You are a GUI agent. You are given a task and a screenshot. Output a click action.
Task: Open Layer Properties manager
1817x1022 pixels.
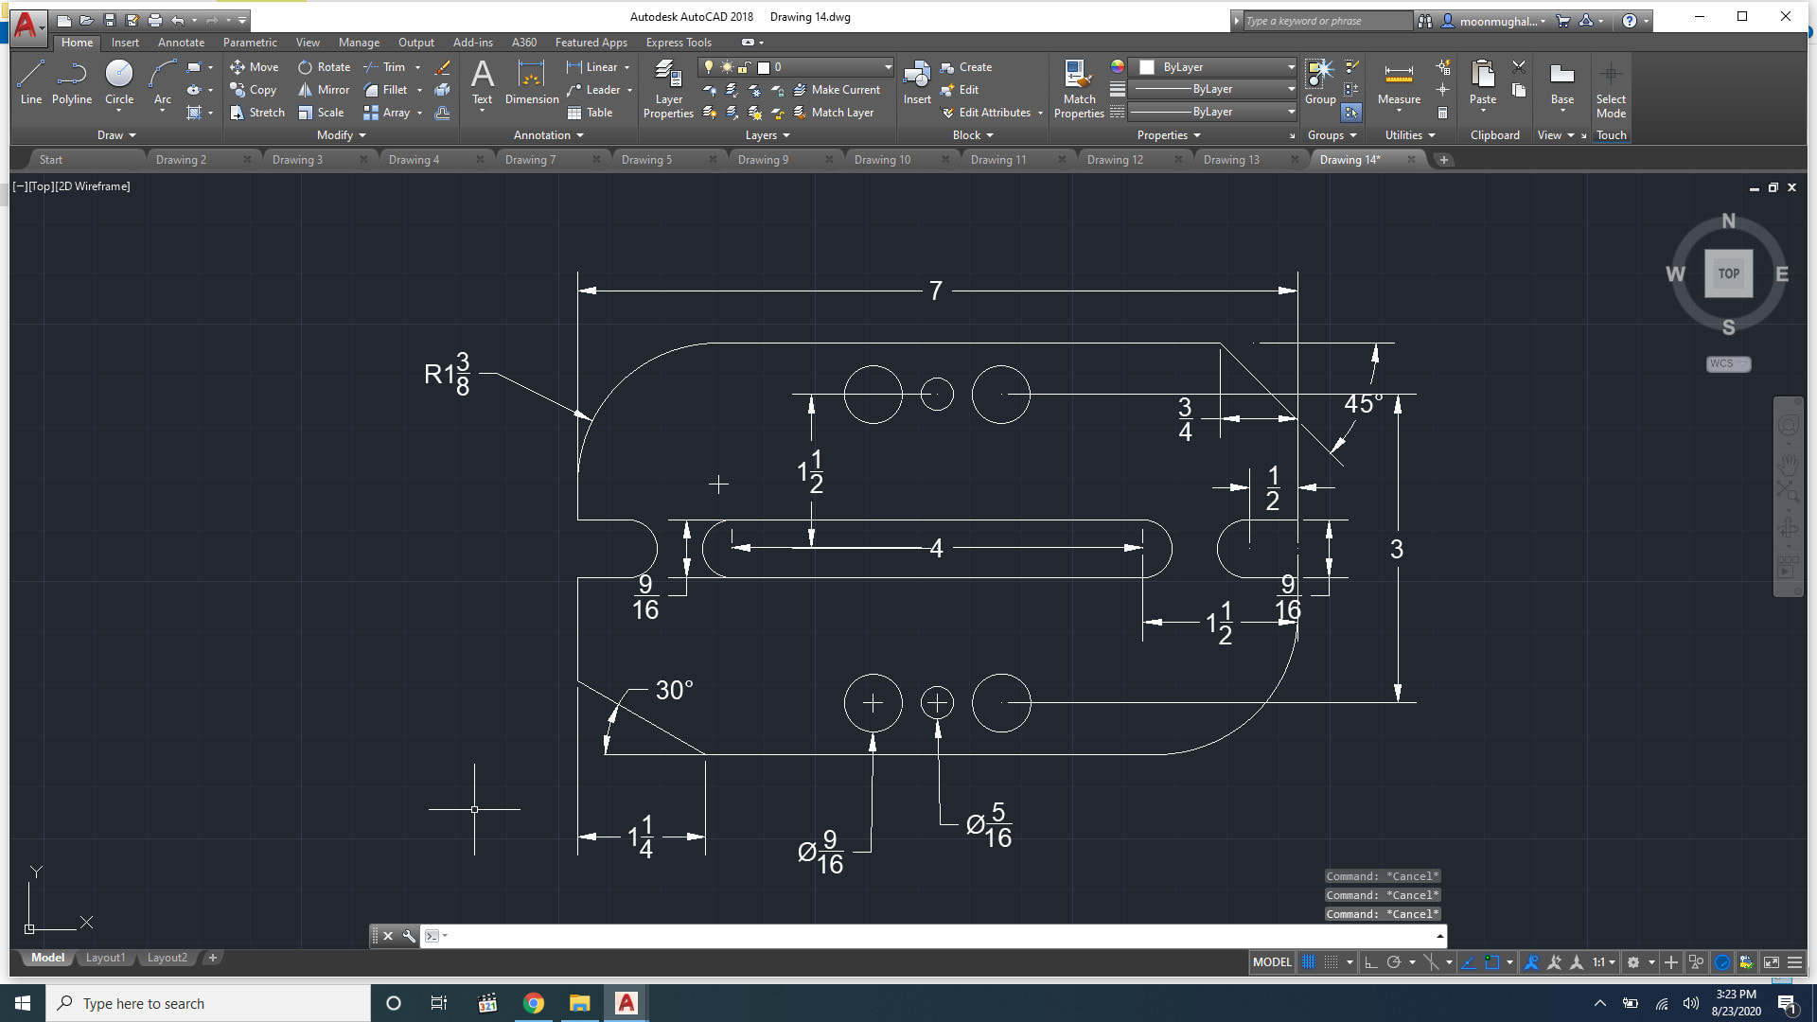tap(668, 89)
